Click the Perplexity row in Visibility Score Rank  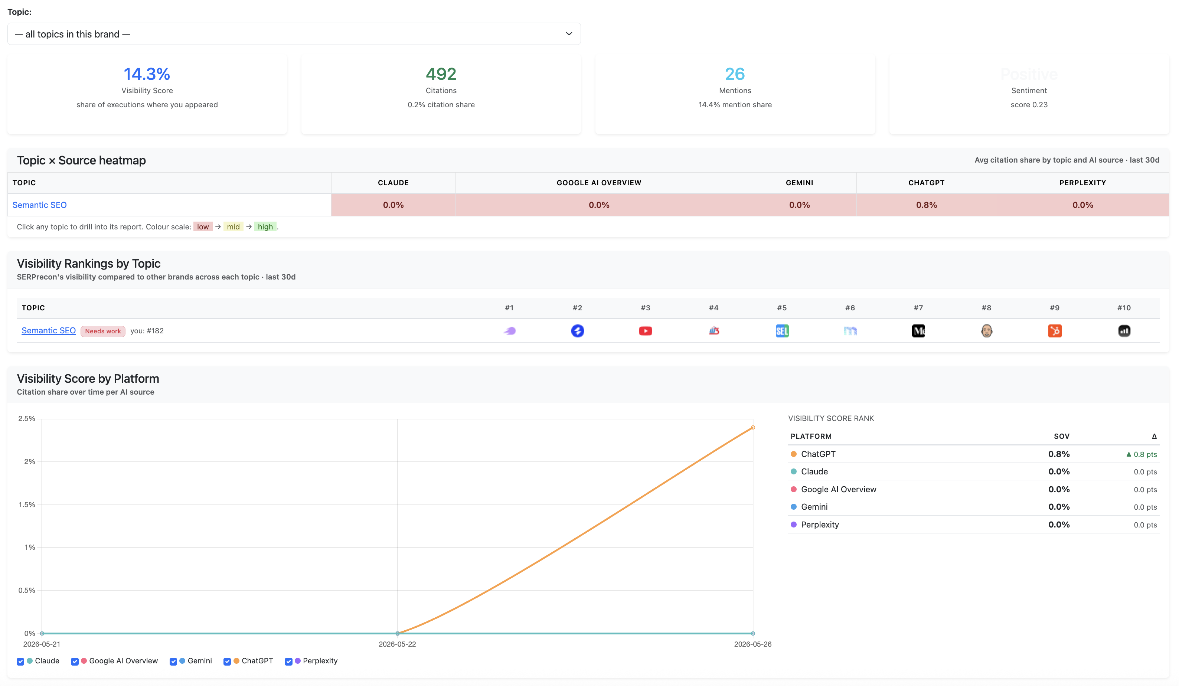pyautogui.click(x=974, y=525)
